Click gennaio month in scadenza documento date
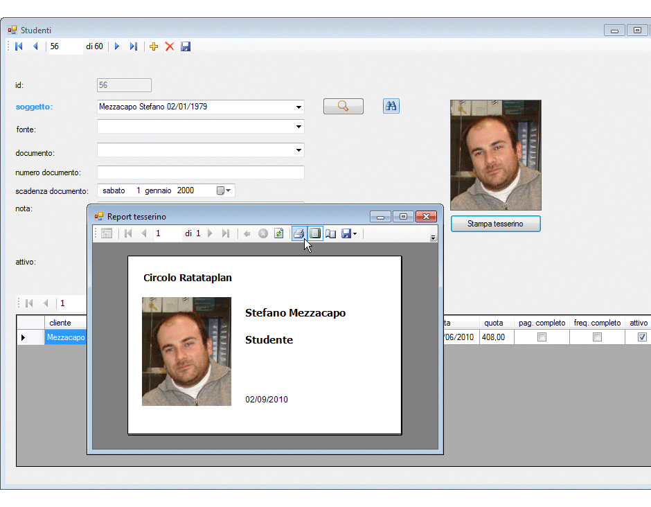Image resolution: width=651 pixels, height=507 pixels. 158,190
